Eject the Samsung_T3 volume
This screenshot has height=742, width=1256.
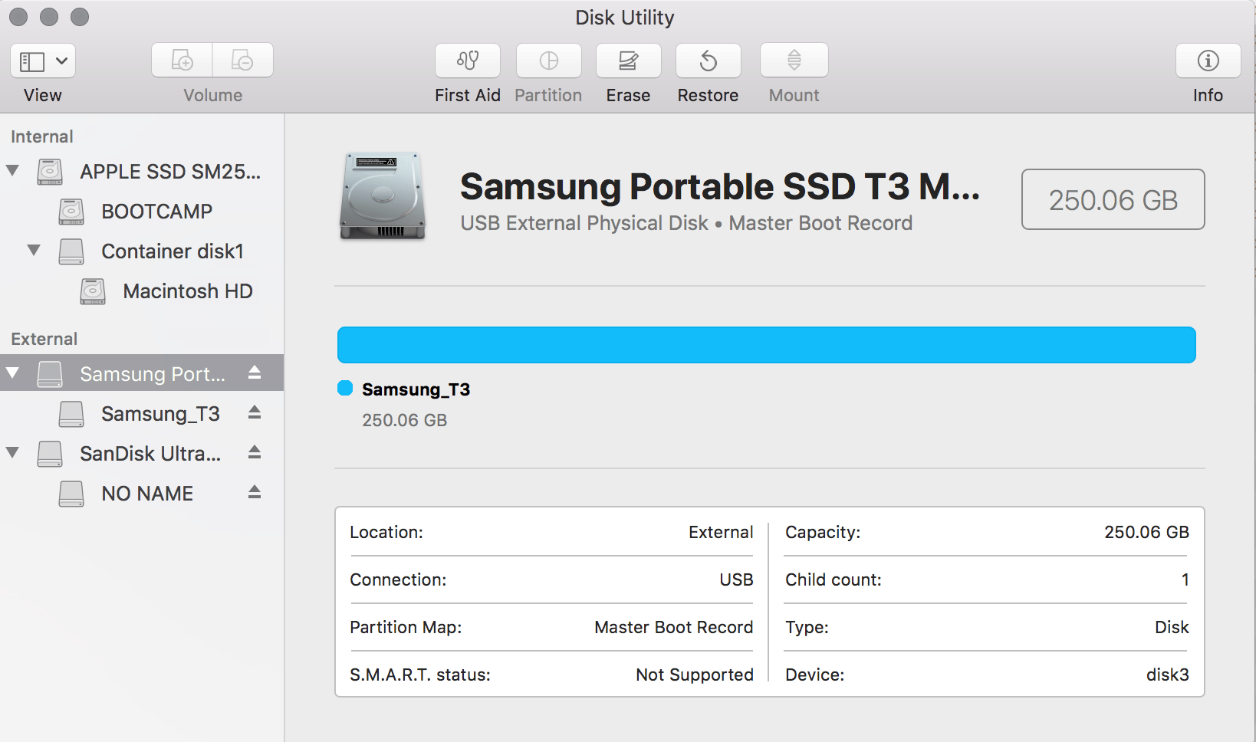[x=256, y=413]
